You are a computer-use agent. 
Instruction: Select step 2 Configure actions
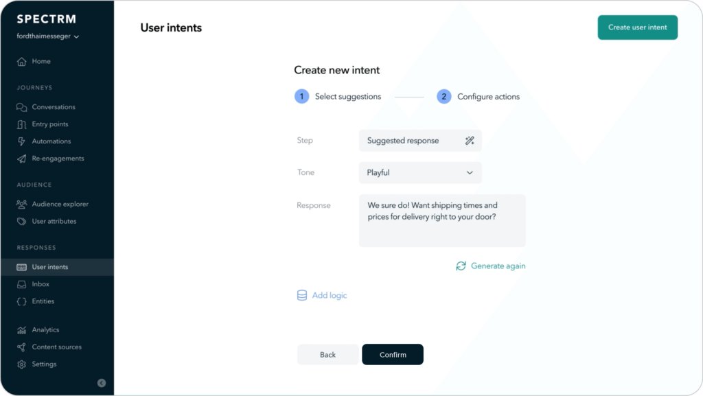tap(478, 96)
